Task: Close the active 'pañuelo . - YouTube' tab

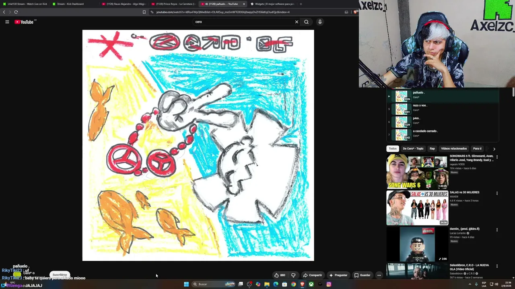Action: 244,4
